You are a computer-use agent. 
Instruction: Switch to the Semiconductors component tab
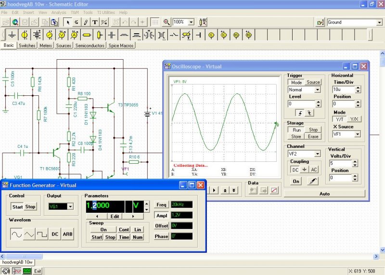[90, 46]
